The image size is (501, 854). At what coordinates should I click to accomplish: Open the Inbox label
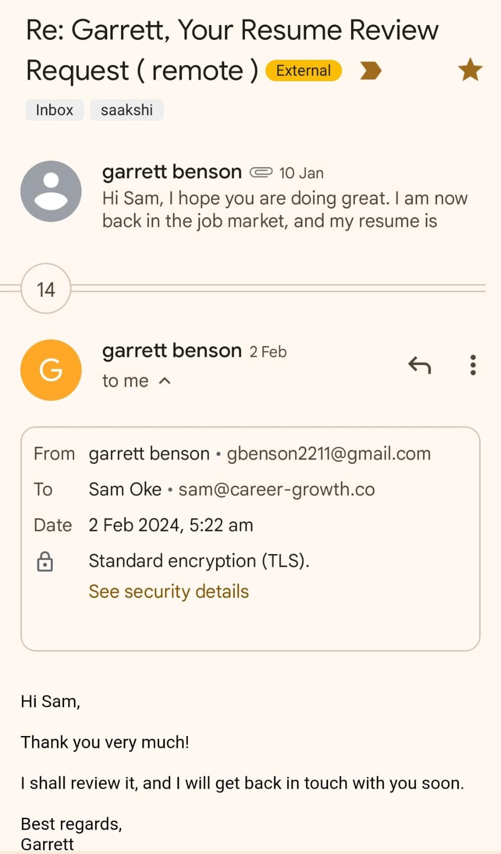(54, 110)
